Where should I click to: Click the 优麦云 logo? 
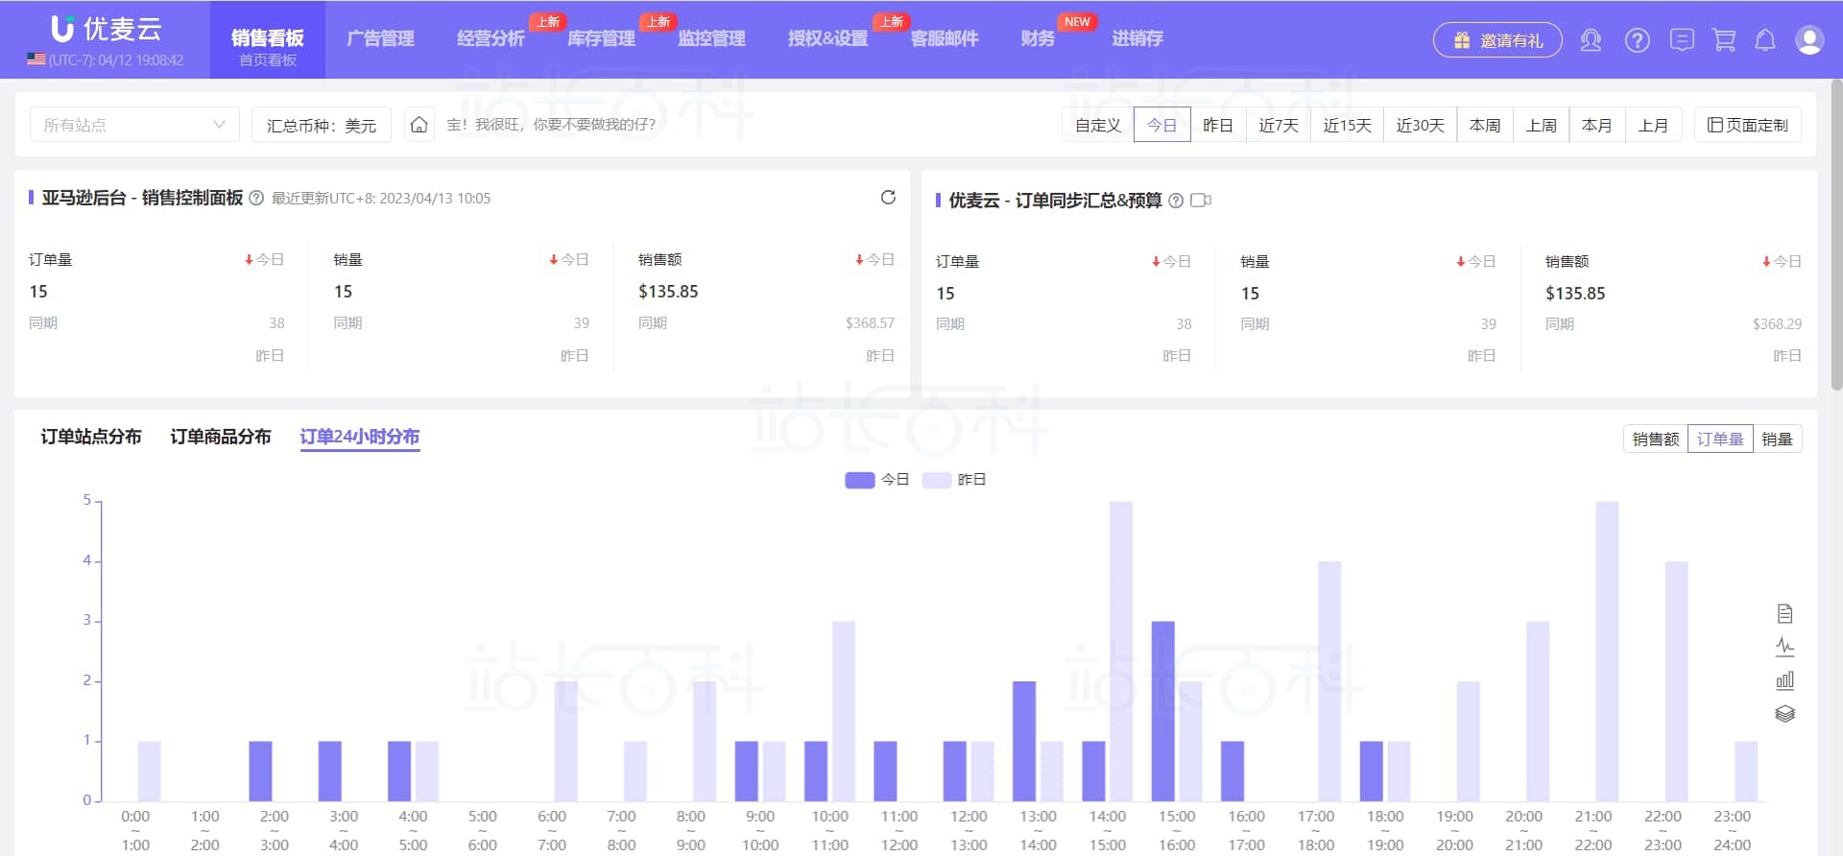tap(106, 29)
